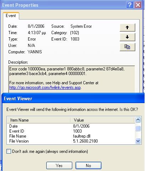Select the File Name faultrep.dll row
146x171 pixels.
pos(71,136)
